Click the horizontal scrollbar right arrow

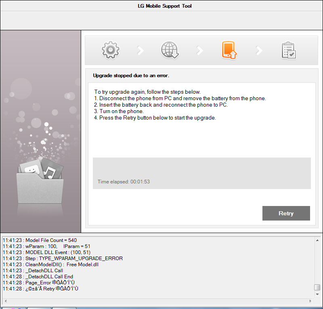pos(310,301)
